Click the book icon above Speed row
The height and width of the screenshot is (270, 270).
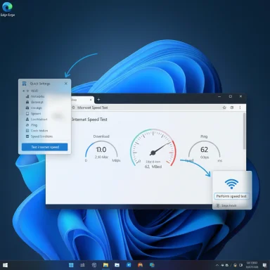pyautogui.click(x=27, y=131)
